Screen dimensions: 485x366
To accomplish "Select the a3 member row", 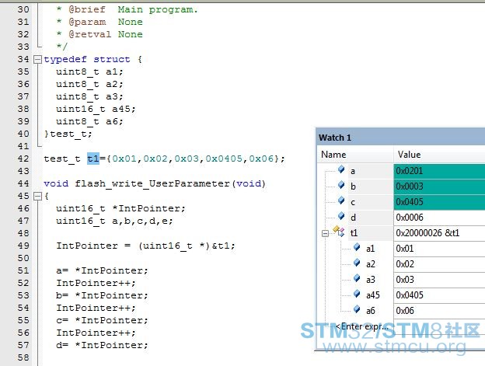I will (401, 280).
